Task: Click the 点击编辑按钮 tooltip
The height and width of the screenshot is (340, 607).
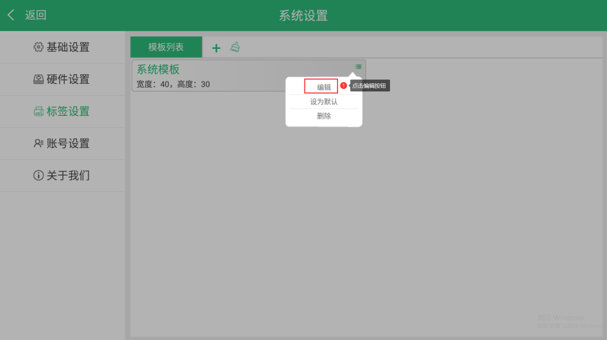Action: (370, 86)
